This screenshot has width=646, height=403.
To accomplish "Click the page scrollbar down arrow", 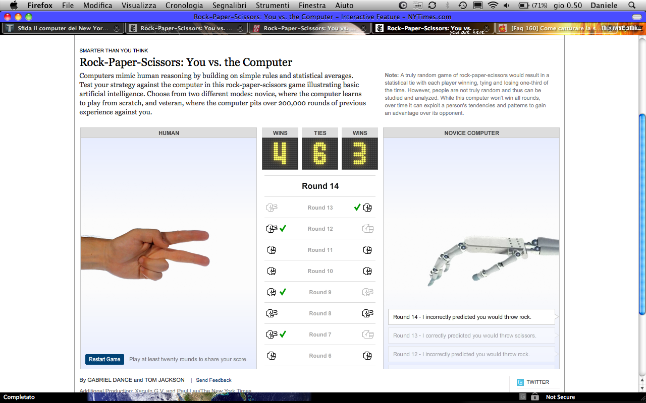I will [642, 388].
